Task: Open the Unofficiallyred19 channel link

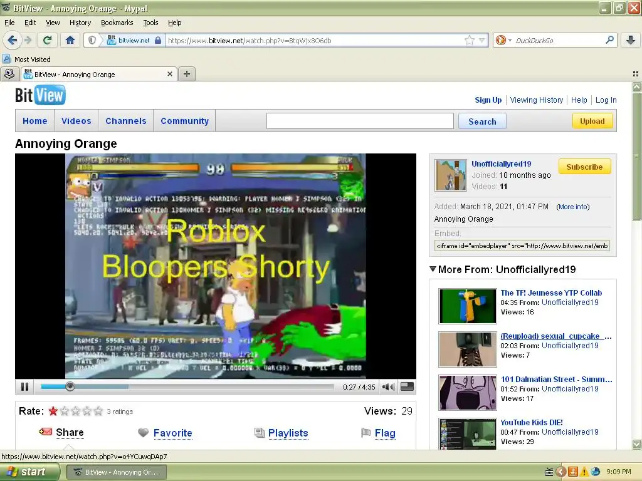Action: click(501, 163)
